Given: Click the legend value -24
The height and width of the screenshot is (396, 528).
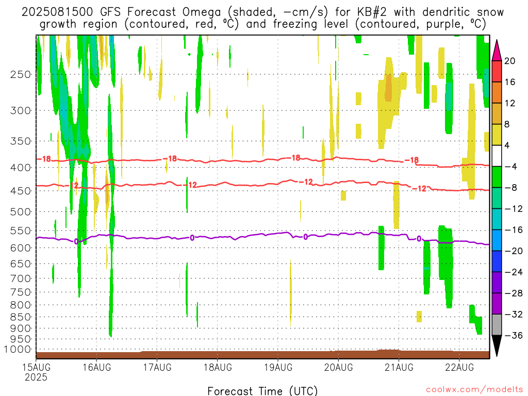Looking at the screenshot, I should [x=514, y=272].
